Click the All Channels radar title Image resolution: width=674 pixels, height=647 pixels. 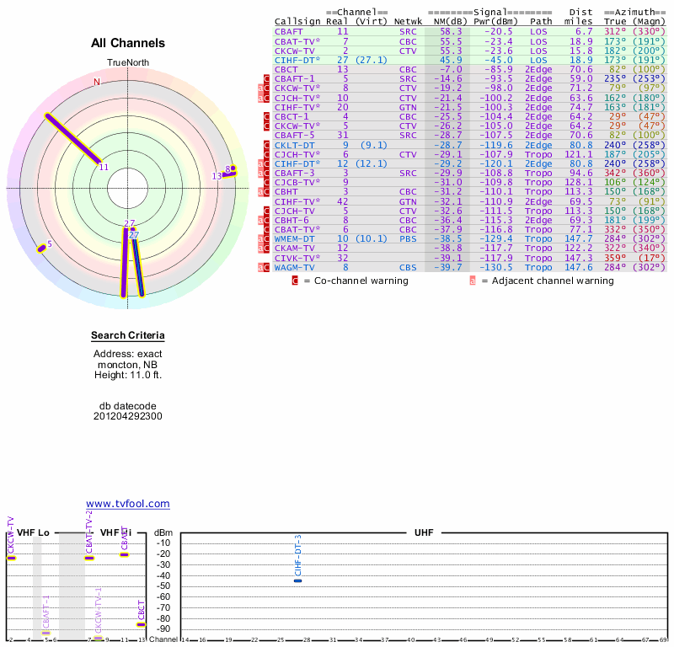coord(128,43)
